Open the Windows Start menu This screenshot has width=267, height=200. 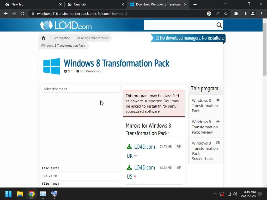[8, 194]
